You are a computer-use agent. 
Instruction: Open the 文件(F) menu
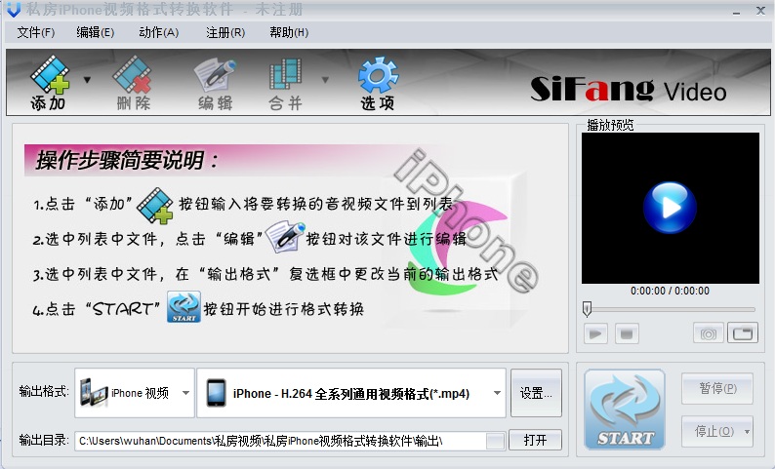[35, 32]
